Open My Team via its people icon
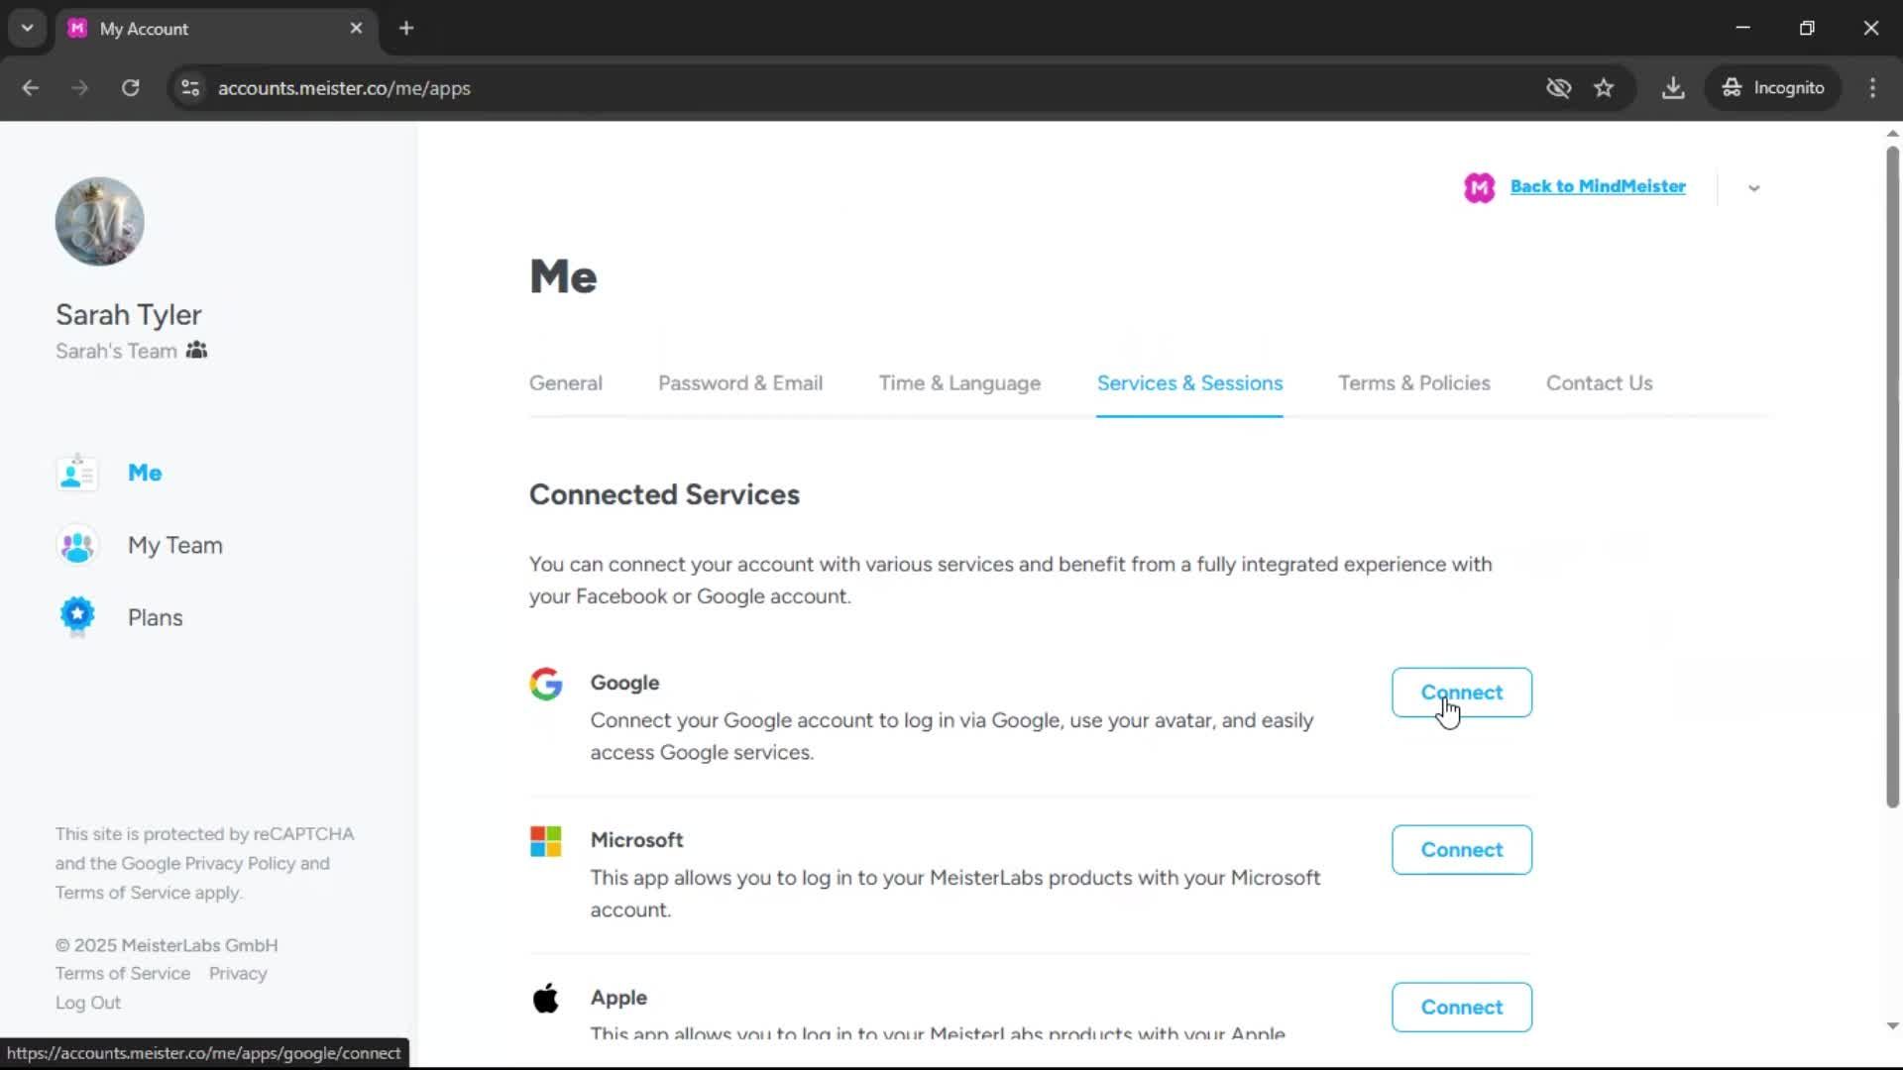Image resolution: width=1903 pixels, height=1070 pixels. pos(77,546)
